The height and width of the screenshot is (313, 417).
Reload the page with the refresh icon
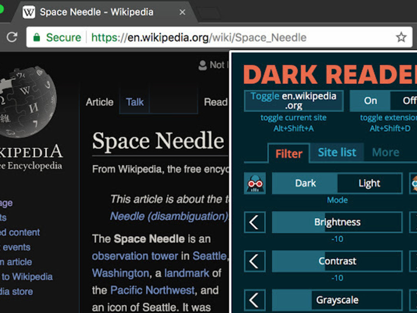pyautogui.click(x=12, y=37)
